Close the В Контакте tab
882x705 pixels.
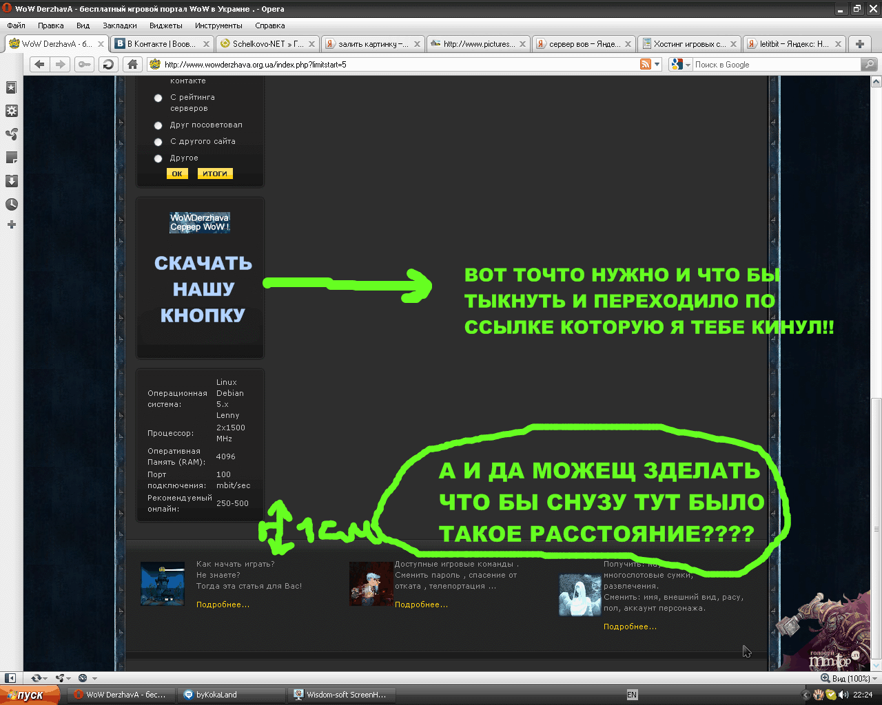point(206,44)
